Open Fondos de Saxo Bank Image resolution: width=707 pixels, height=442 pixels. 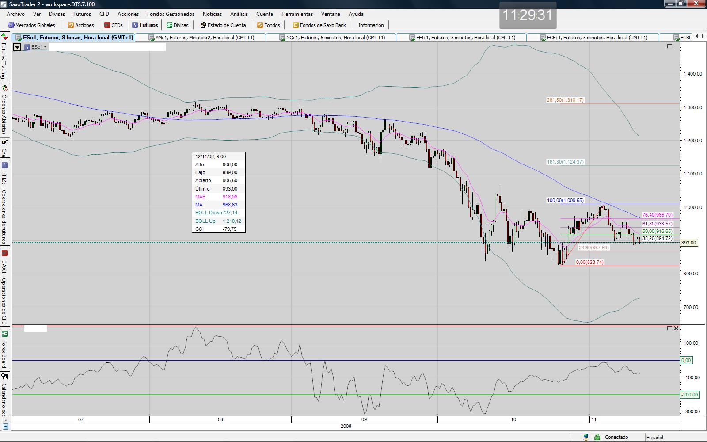pyautogui.click(x=319, y=25)
